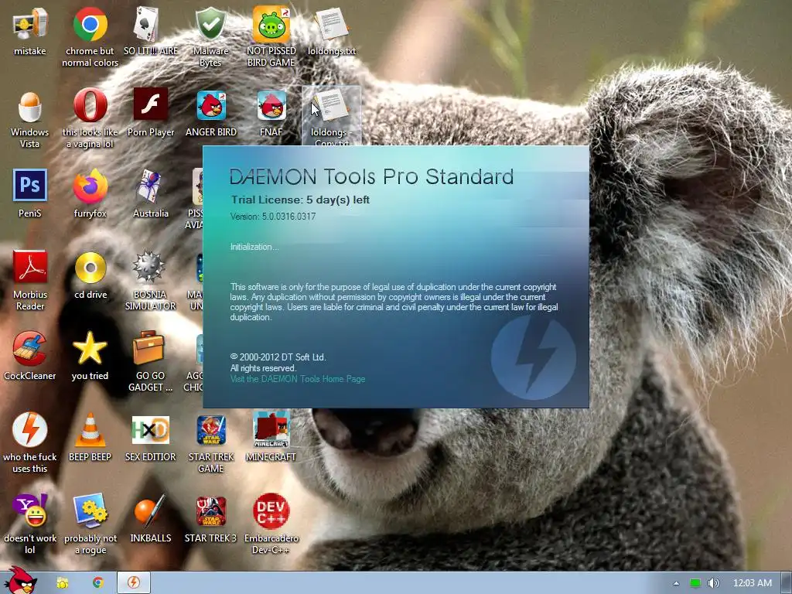Select the loldongs.txt file icon

[x=331, y=24]
